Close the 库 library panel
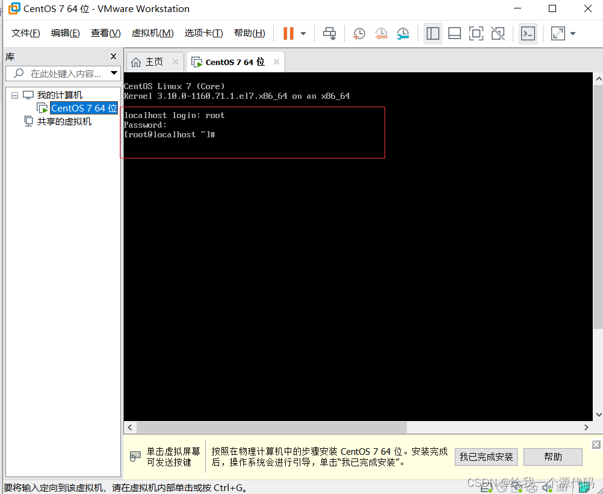The height and width of the screenshot is (494, 603). [x=114, y=57]
